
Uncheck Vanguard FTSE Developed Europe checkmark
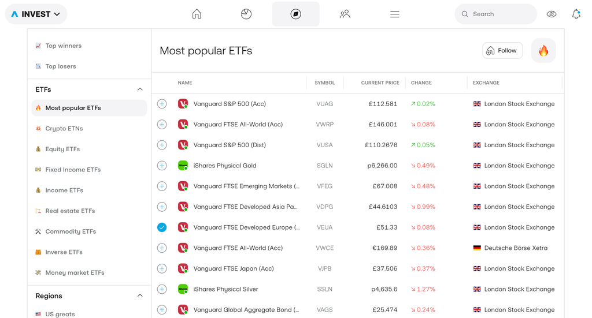click(162, 227)
